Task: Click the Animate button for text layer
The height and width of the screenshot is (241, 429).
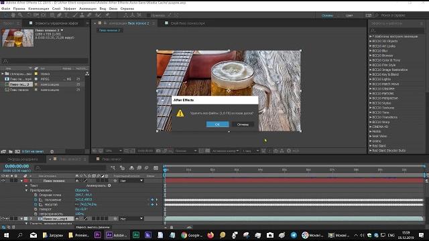Action: tap(109, 185)
